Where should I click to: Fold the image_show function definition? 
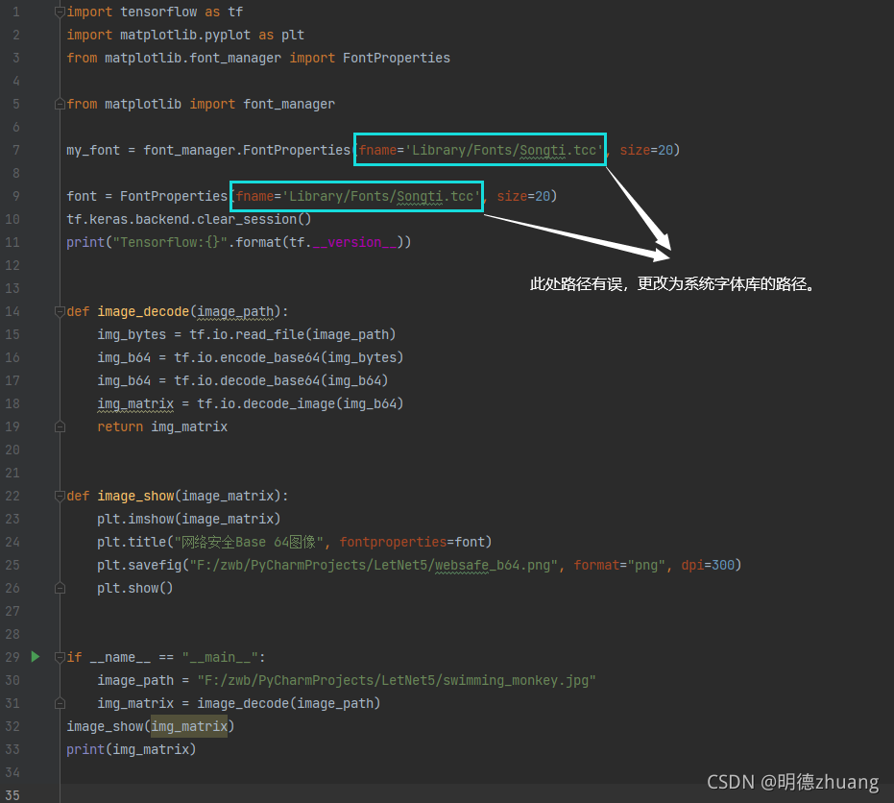[x=60, y=496]
